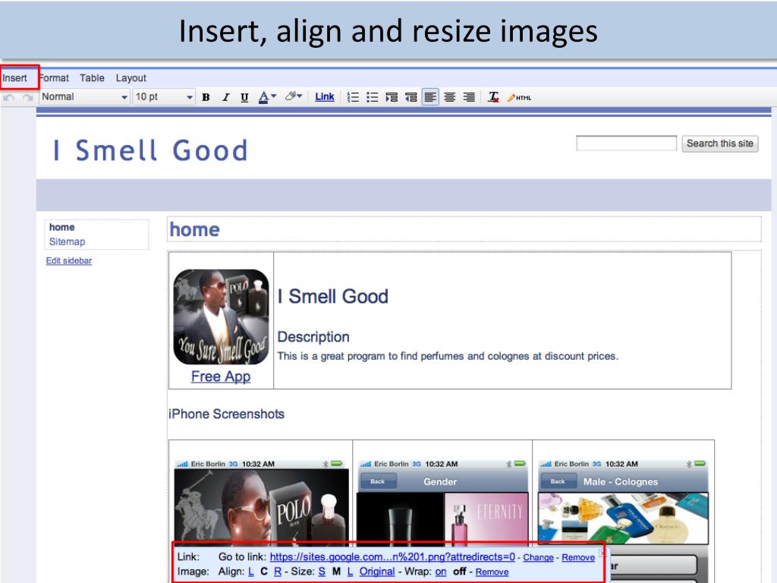
Task: Toggle italic formatting
Action: 225,97
